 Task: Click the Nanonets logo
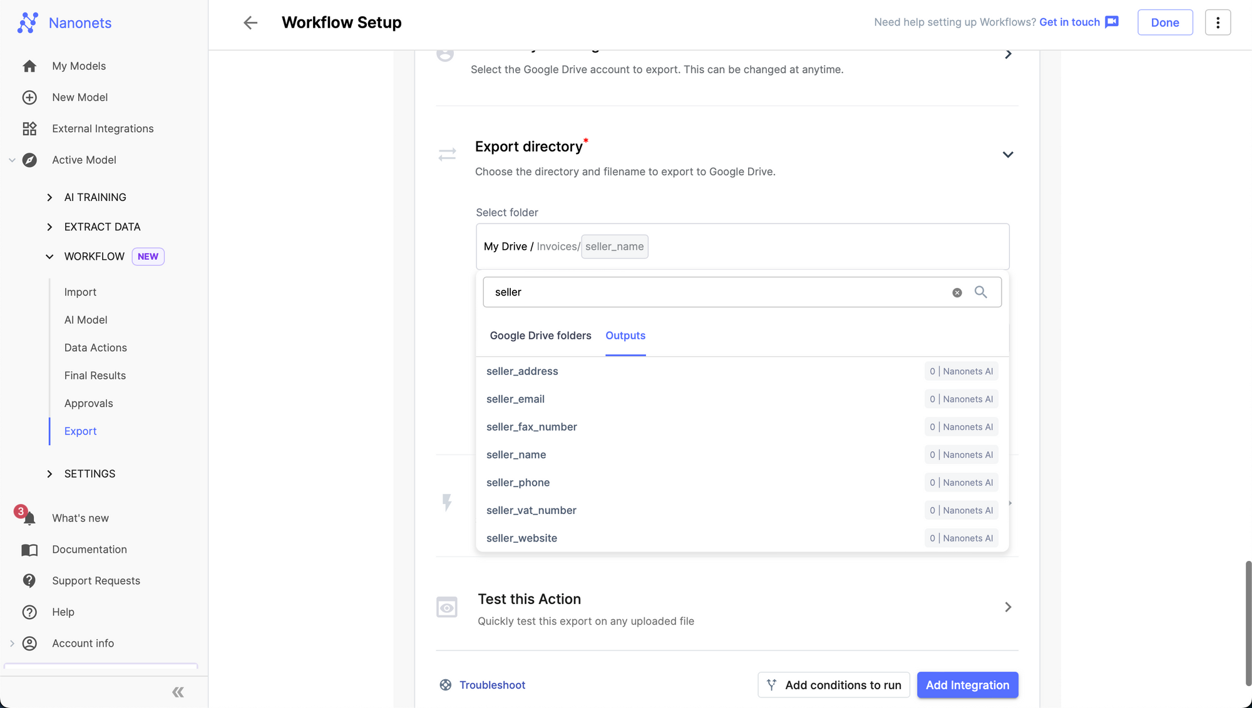point(28,23)
